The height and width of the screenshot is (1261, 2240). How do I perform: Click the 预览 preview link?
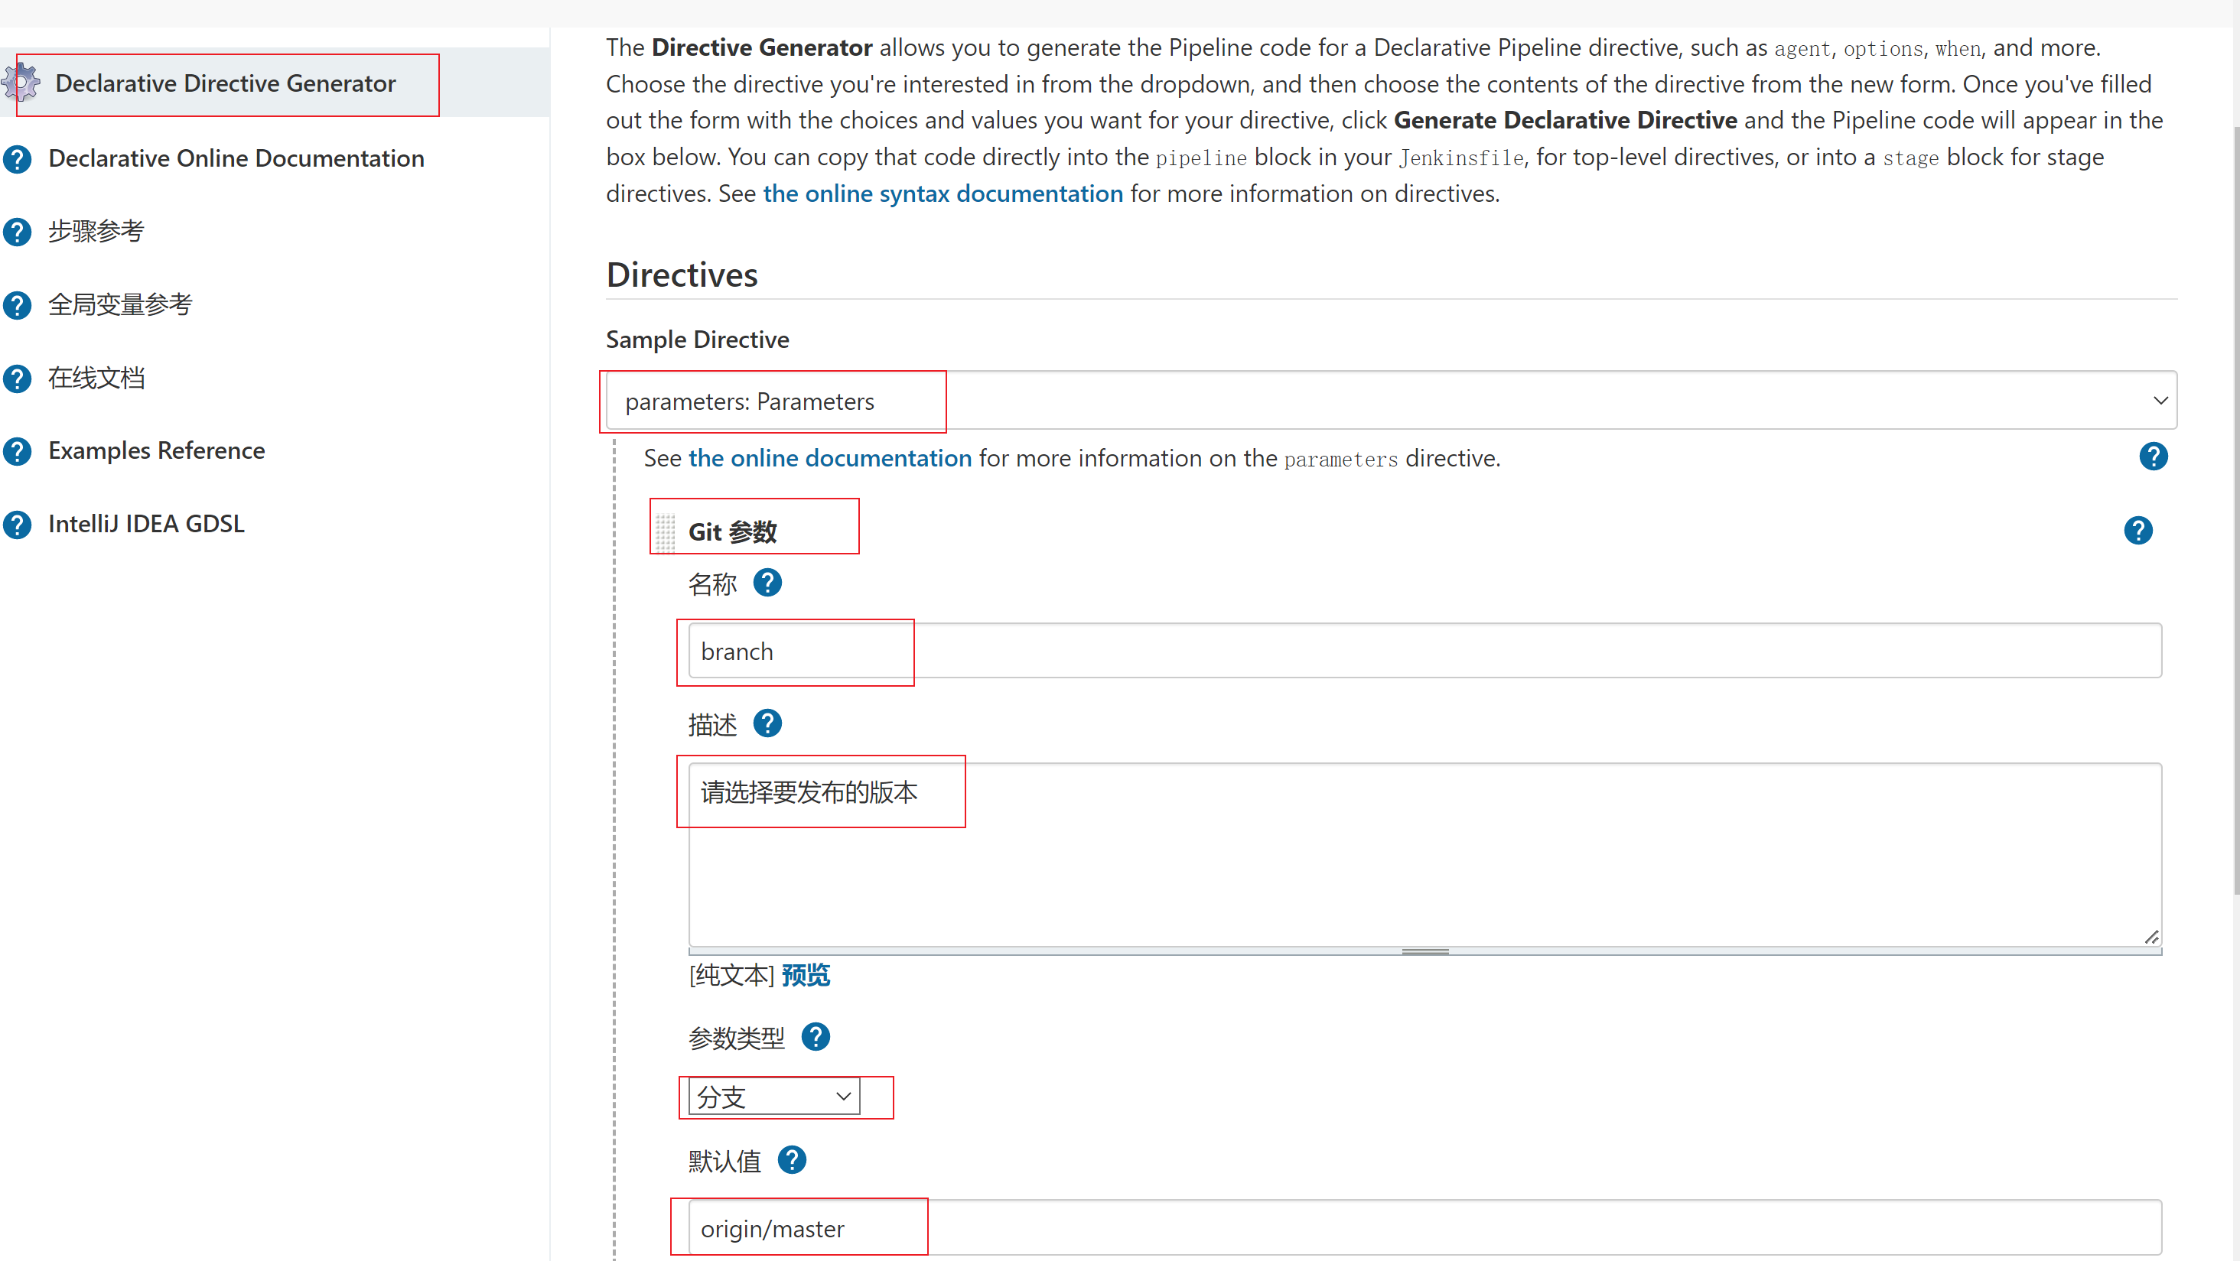806,975
